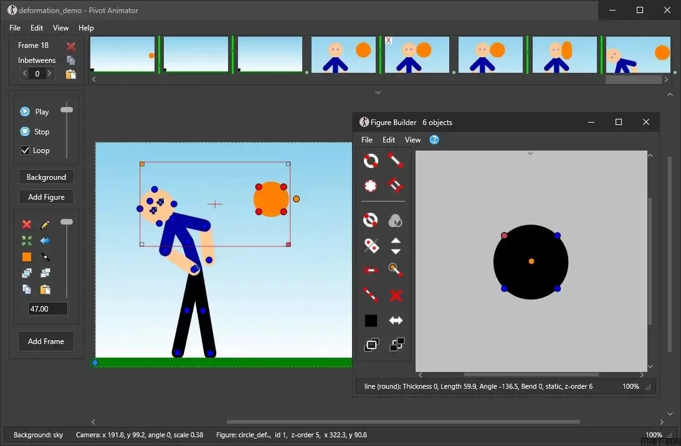Click the white double-arrow mirror icon in Figure Builder
Image resolution: width=681 pixels, height=446 pixels.
396,320
